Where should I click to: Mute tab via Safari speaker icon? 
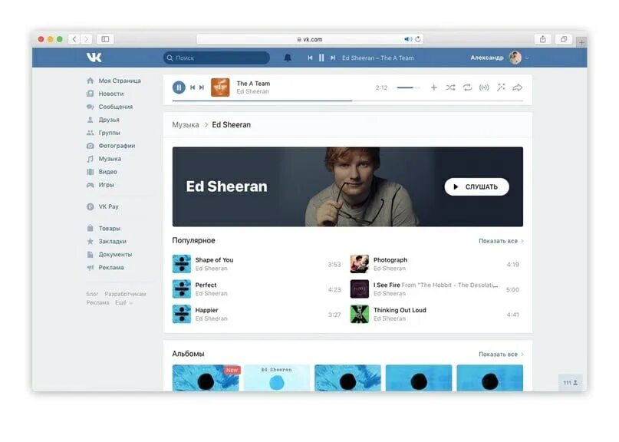[x=408, y=39]
